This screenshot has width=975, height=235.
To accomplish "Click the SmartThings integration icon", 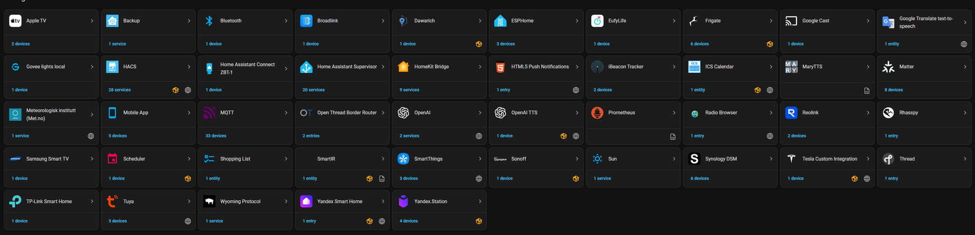I will (403, 159).
